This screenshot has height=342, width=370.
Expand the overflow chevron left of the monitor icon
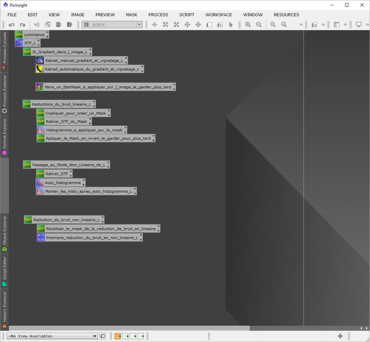click(345, 25)
